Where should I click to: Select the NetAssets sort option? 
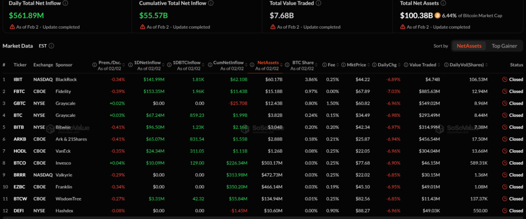pos(468,46)
